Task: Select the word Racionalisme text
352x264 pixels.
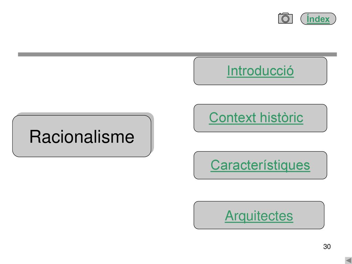Action: coord(82,136)
